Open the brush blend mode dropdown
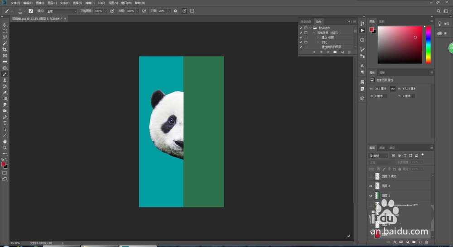453x247 pixels. [62, 11]
